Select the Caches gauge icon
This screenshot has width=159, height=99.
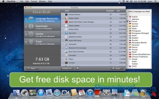[x=31, y=34]
